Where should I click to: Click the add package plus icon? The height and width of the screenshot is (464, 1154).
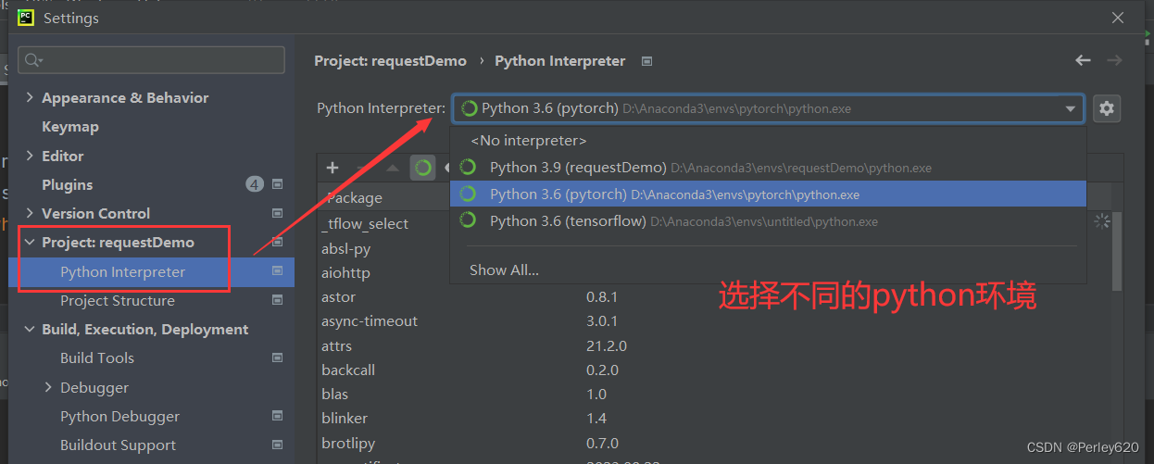tap(332, 168)
